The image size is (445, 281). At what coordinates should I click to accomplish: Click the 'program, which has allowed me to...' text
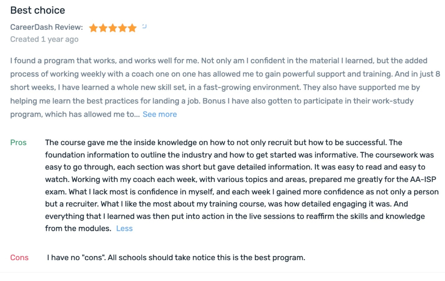click(75, 115)
